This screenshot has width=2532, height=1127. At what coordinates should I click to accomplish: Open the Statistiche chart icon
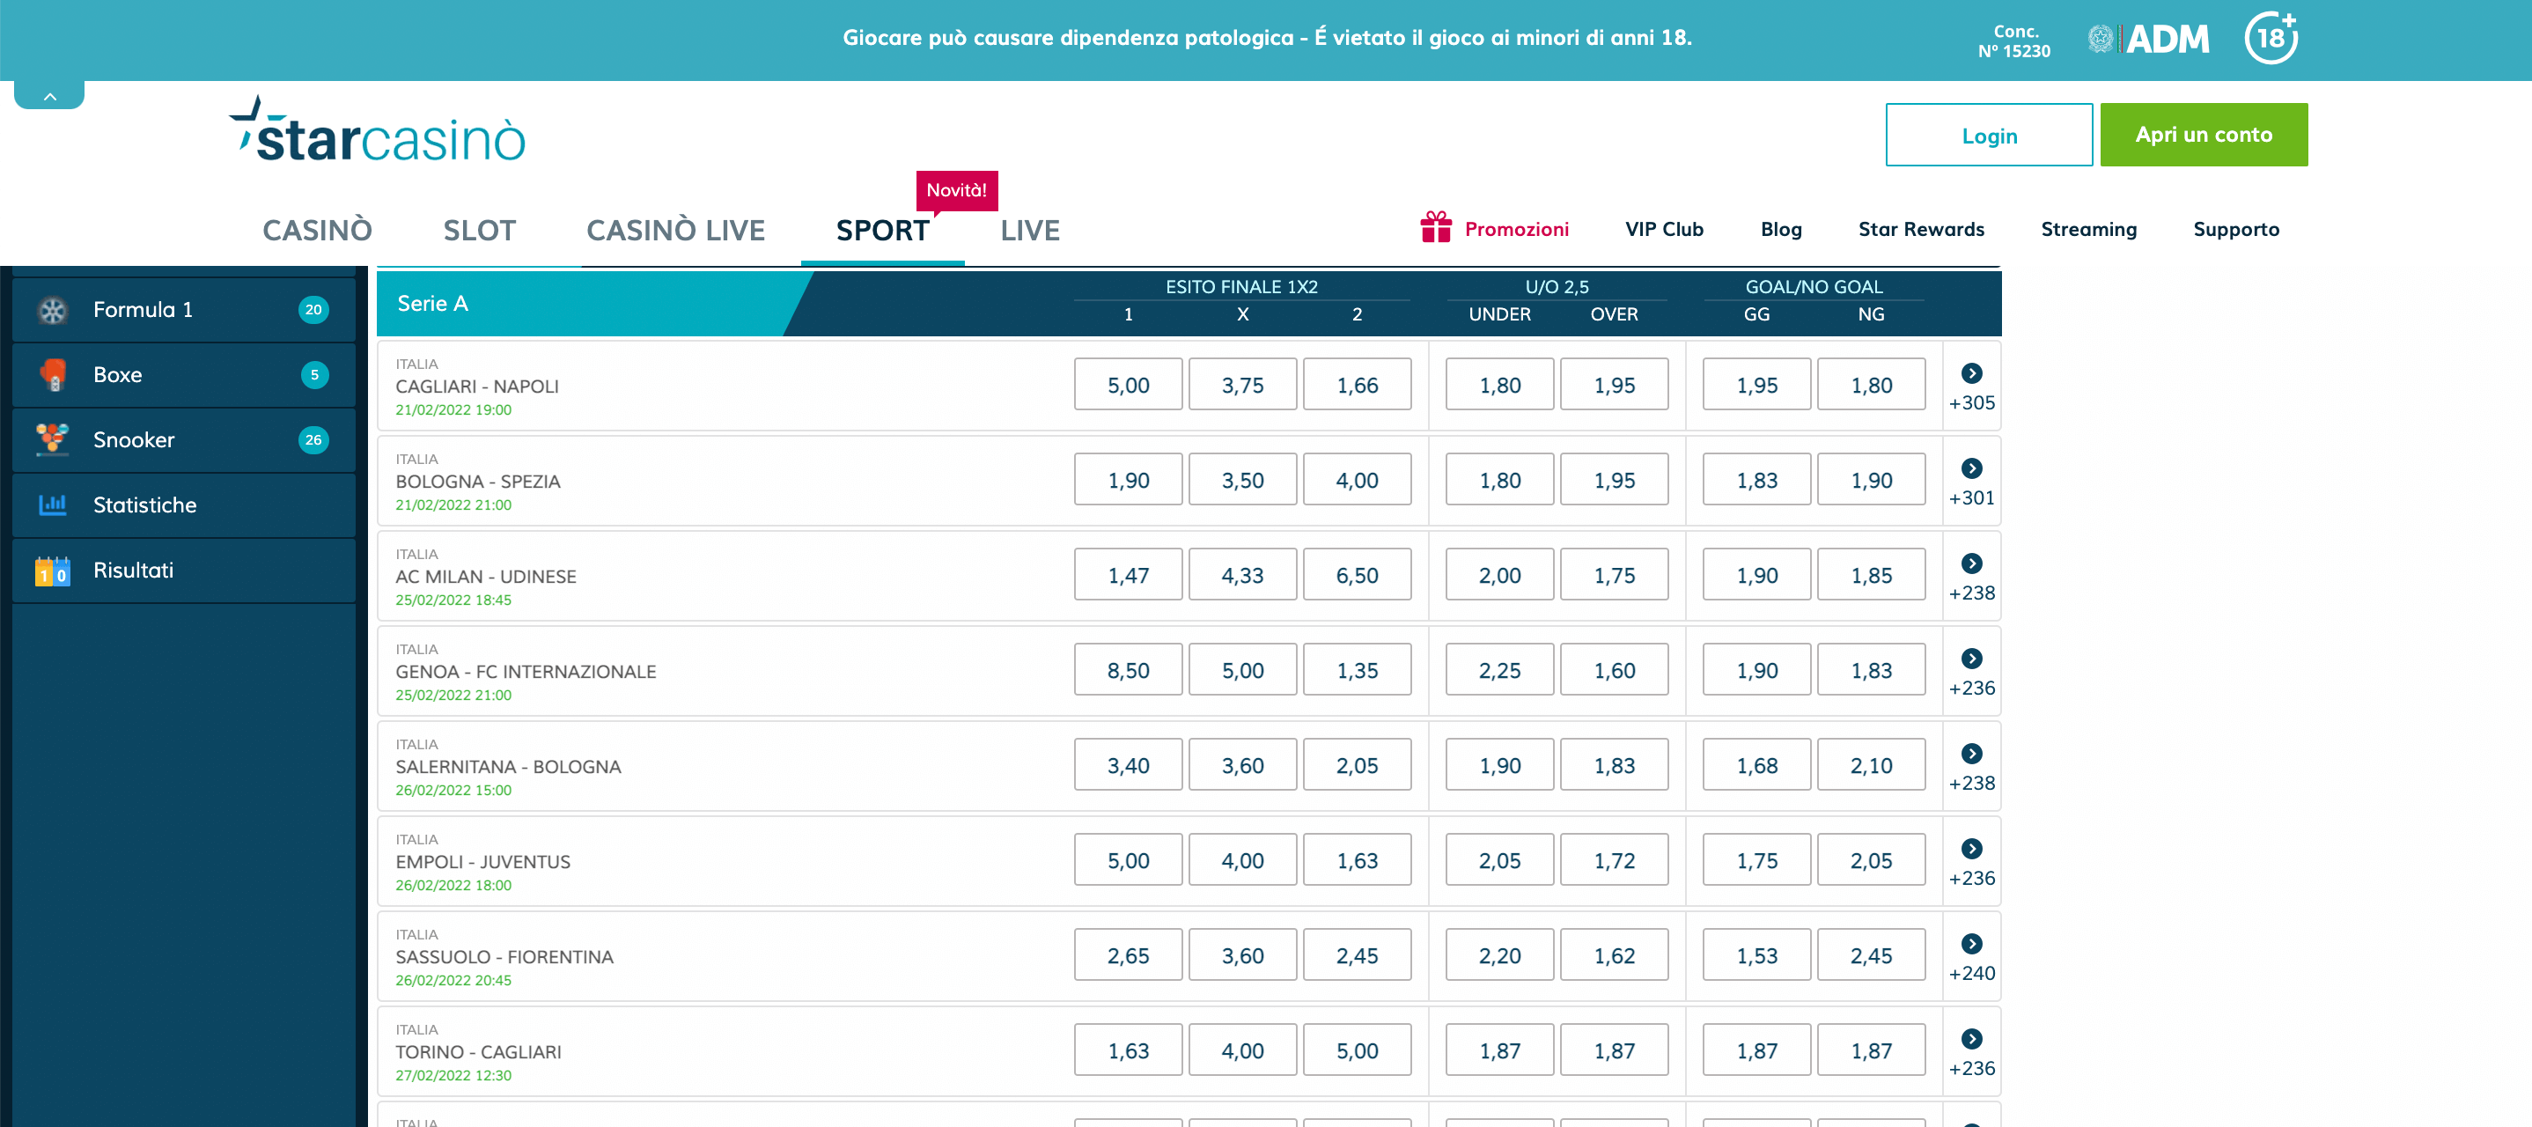coord(53,505)
